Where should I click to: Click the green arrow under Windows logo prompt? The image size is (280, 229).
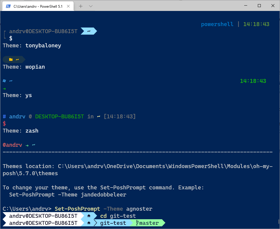(4, 88)
